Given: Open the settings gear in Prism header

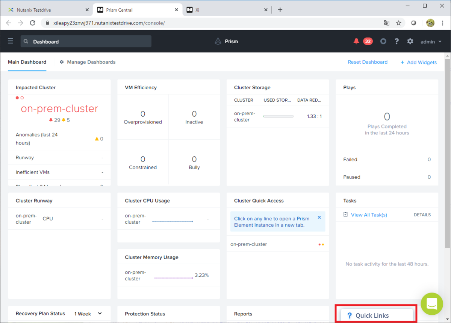Looking at the screenshot, I should pos(410,41).
